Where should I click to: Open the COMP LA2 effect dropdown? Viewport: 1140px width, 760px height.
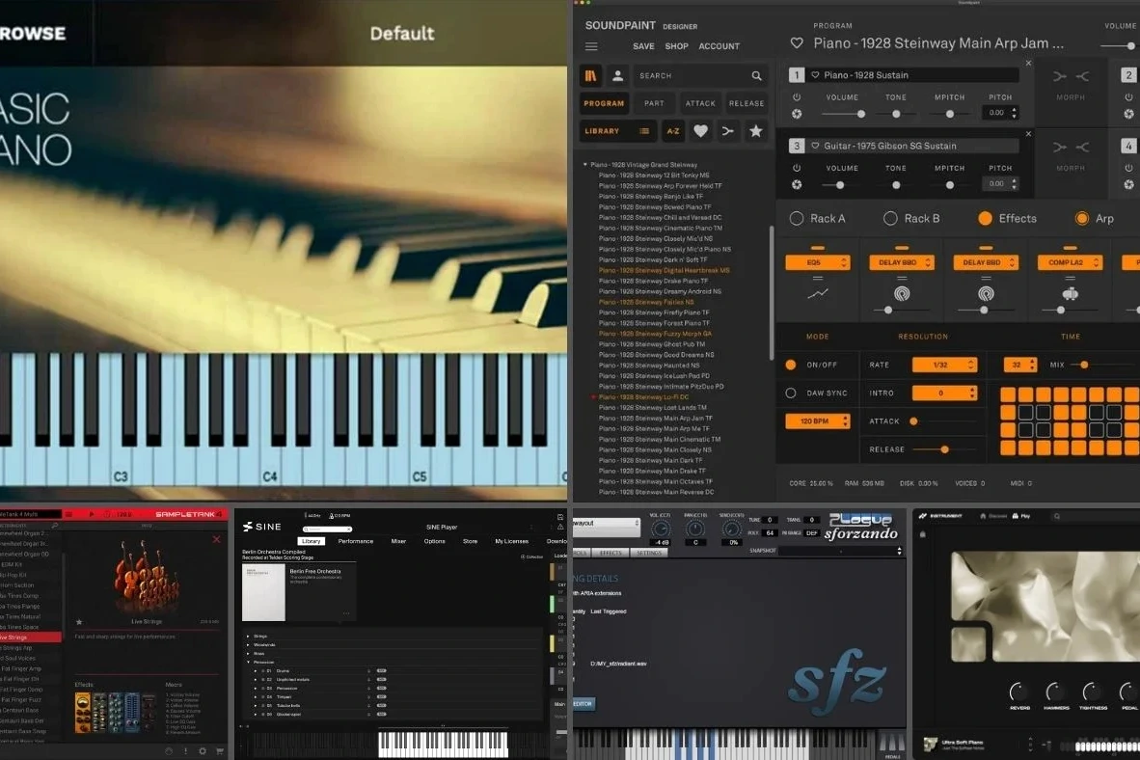(1071, 261)
